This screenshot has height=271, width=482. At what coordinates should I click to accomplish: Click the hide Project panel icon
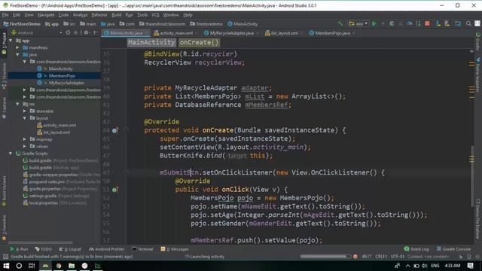click(96, 32)
